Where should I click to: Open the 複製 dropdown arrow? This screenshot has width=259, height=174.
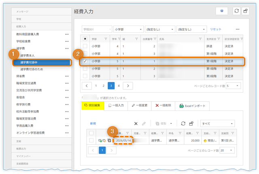(x=171, y=123)
